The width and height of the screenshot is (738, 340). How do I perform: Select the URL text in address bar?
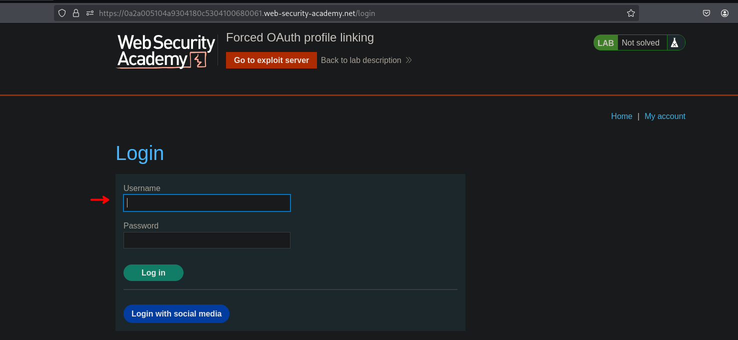coord(237,13)
